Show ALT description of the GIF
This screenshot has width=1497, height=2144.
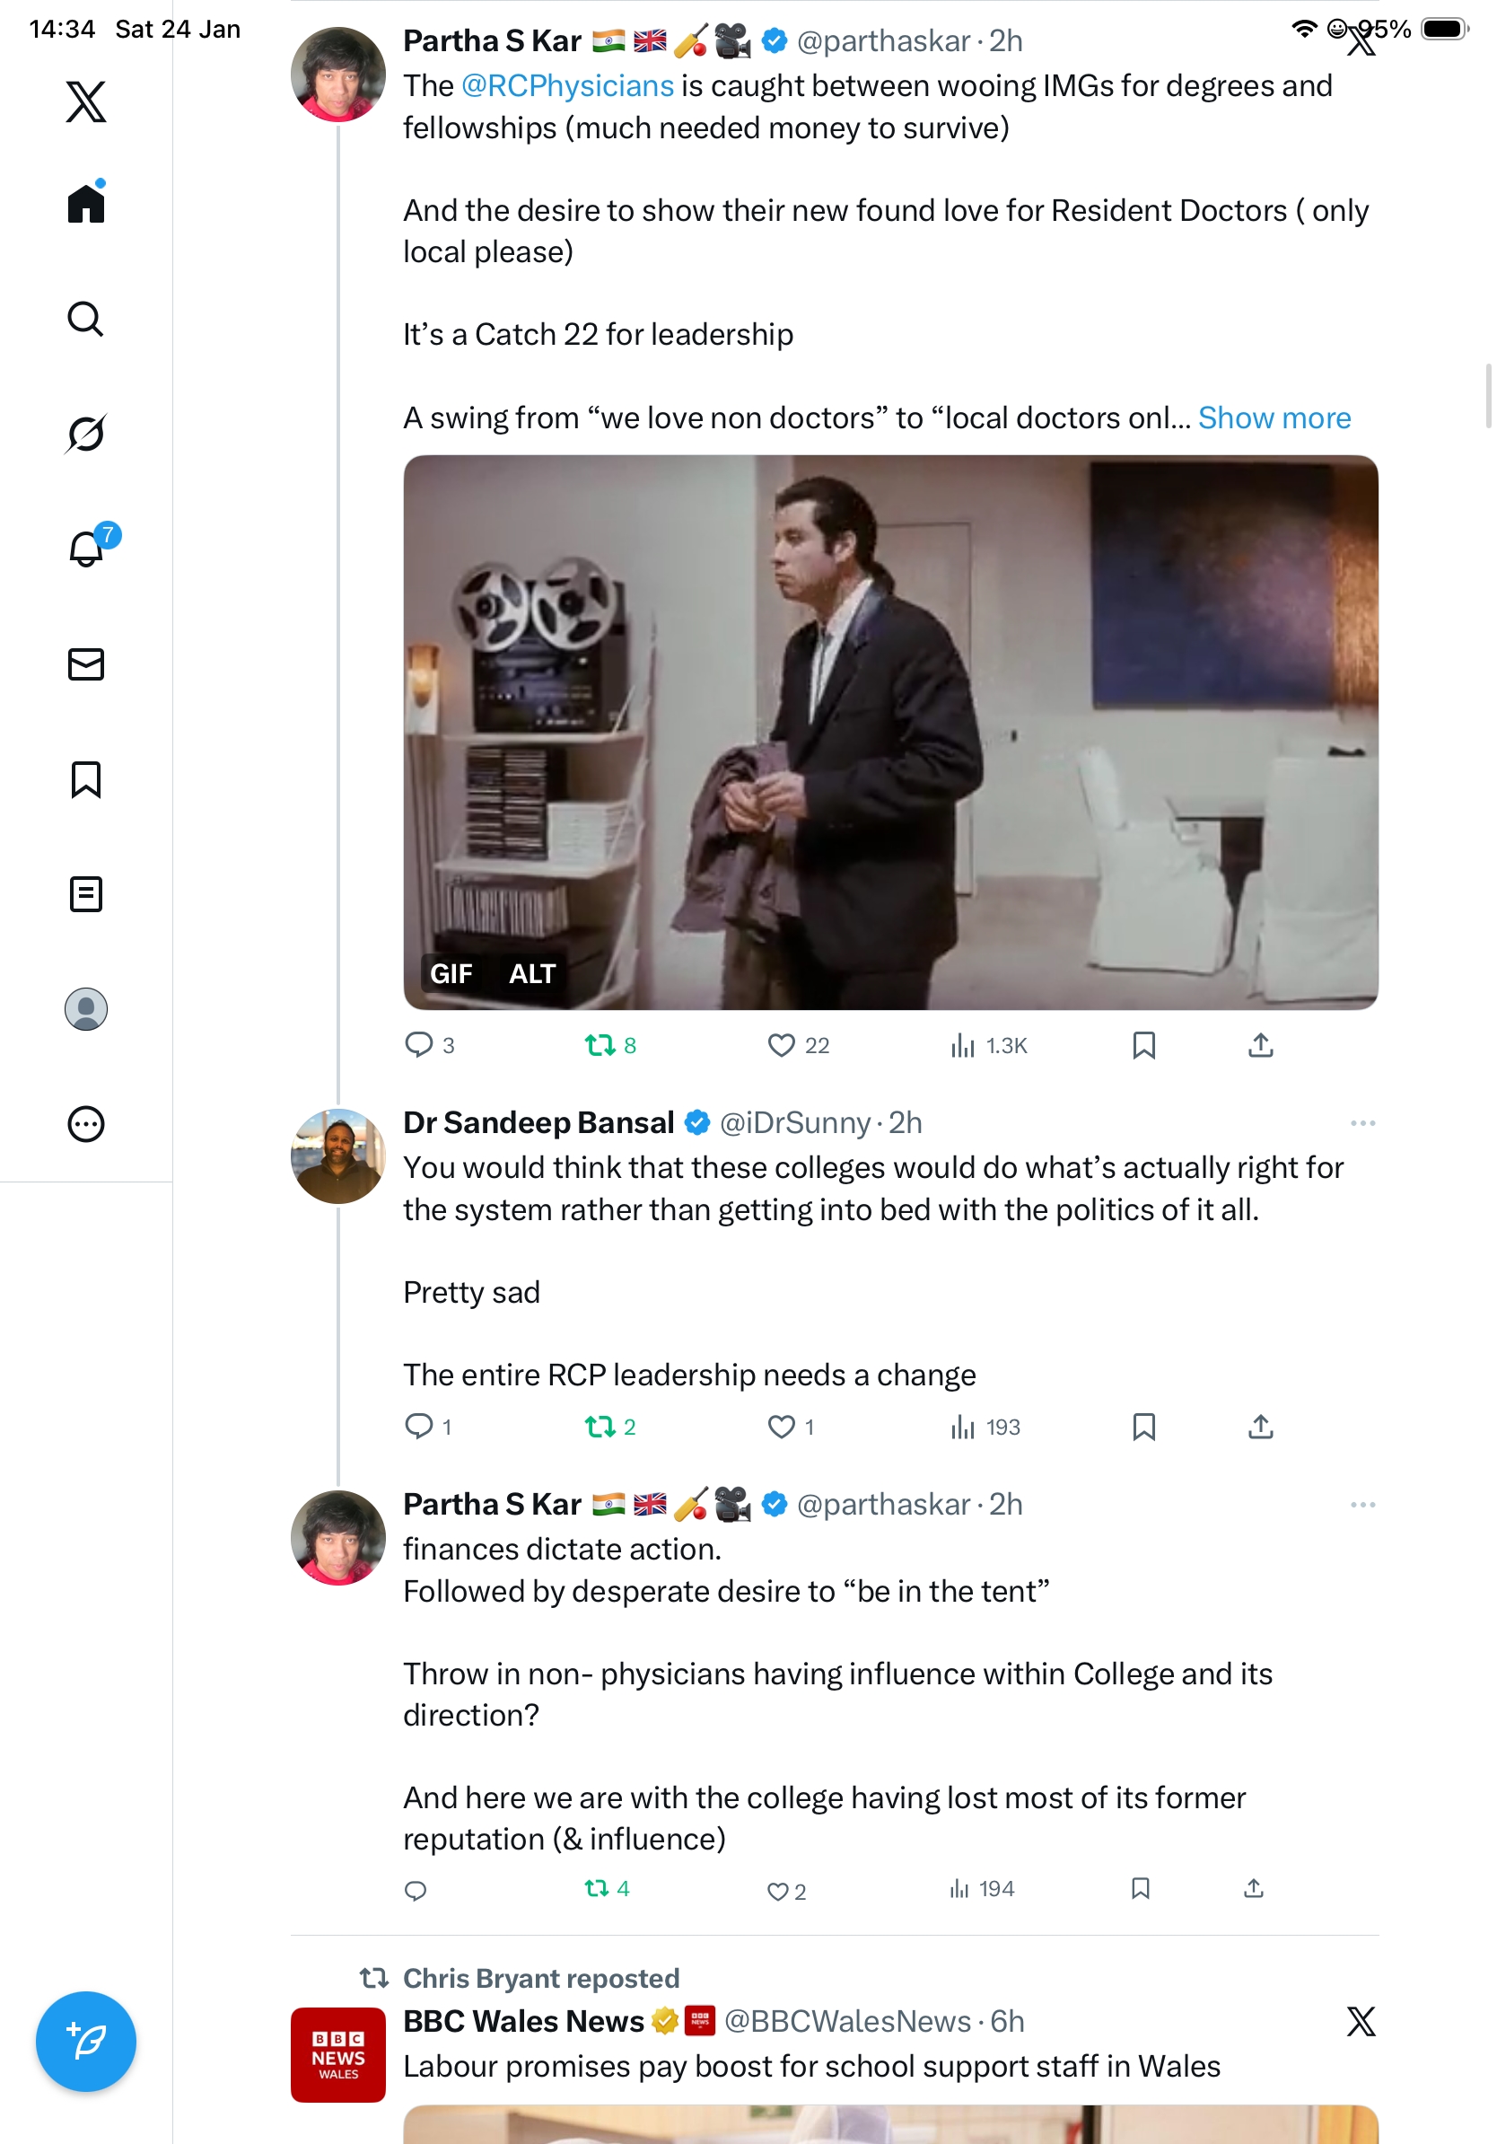531,973
